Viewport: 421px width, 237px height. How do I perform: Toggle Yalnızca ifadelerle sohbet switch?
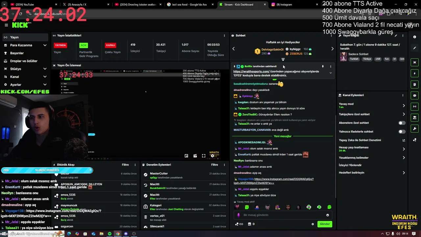(402, 132)
